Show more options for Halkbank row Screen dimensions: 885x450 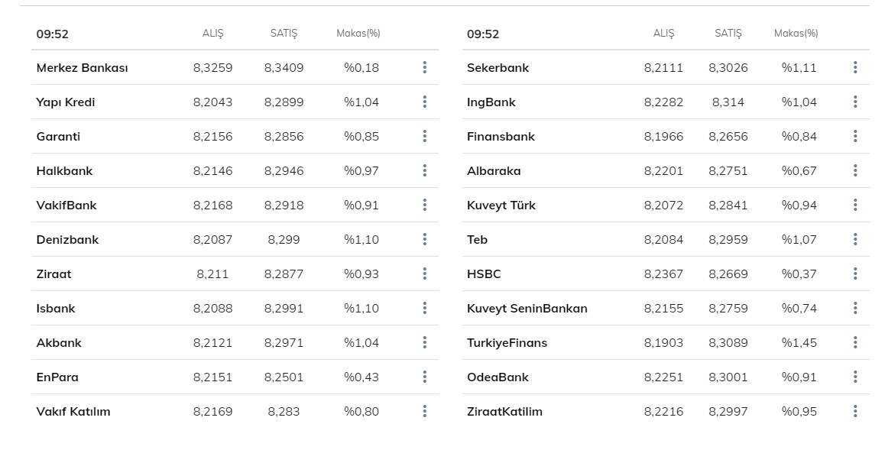pyautogui.click(x=424, y=170)
